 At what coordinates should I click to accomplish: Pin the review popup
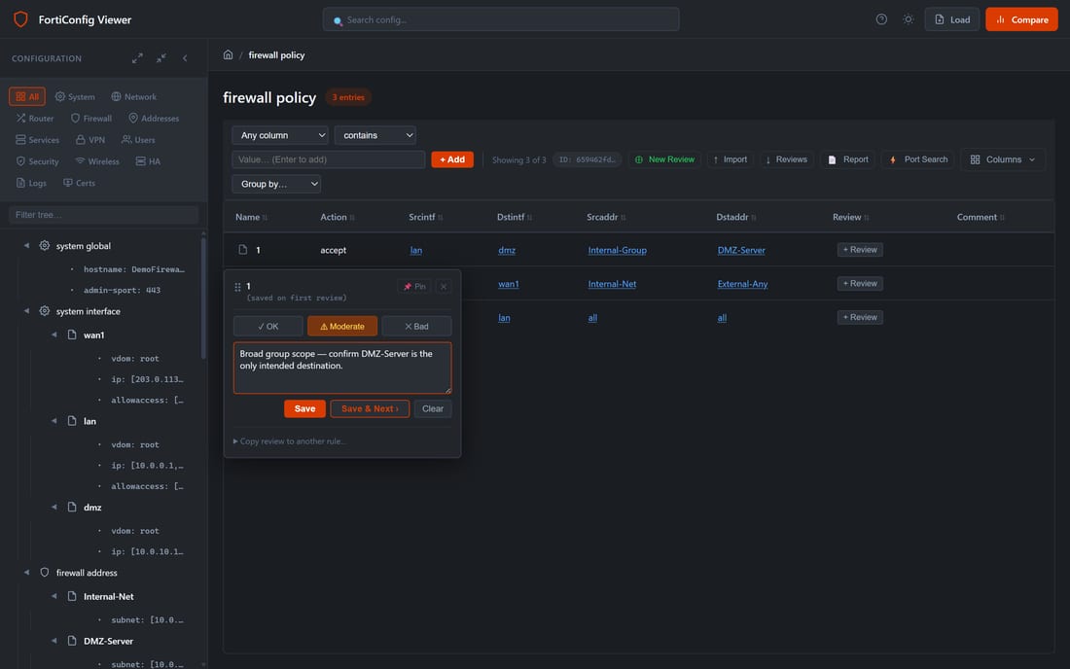(414, 287)
